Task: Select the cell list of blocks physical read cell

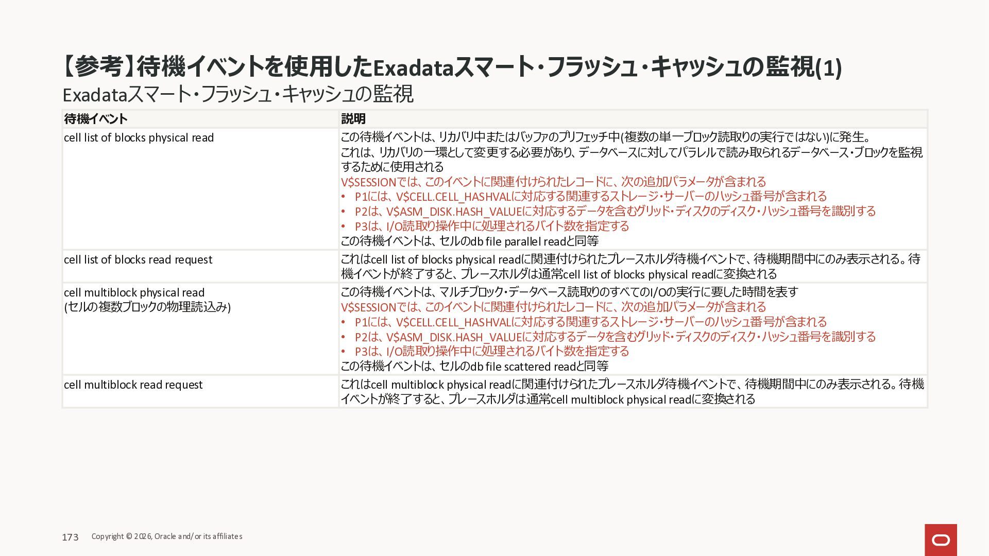Action: 139,138
